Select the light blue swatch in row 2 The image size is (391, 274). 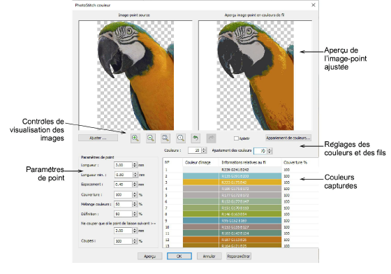tap(201, 176)
